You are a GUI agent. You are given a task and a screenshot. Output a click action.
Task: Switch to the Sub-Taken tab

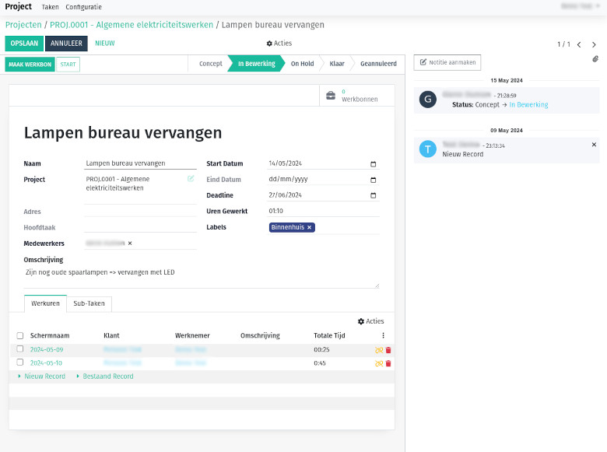coord(89,303)
